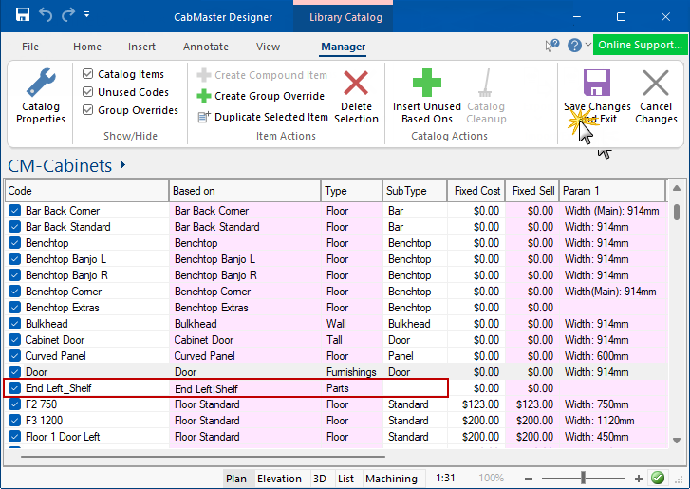
Task: Click Duplicate Selected Item button
Action: click(262, 117)
